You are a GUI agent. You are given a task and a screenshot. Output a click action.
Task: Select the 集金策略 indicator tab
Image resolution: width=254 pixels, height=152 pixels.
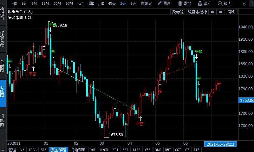[58, 150]
